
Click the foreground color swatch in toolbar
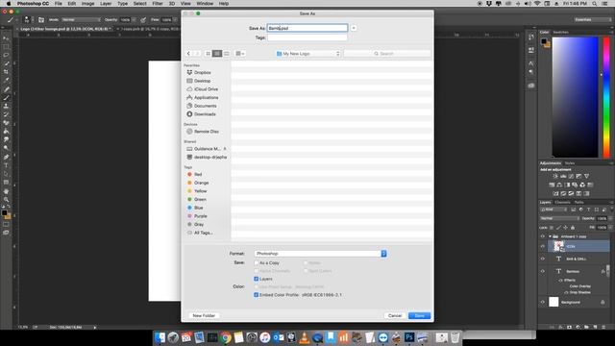coord(4,213)
